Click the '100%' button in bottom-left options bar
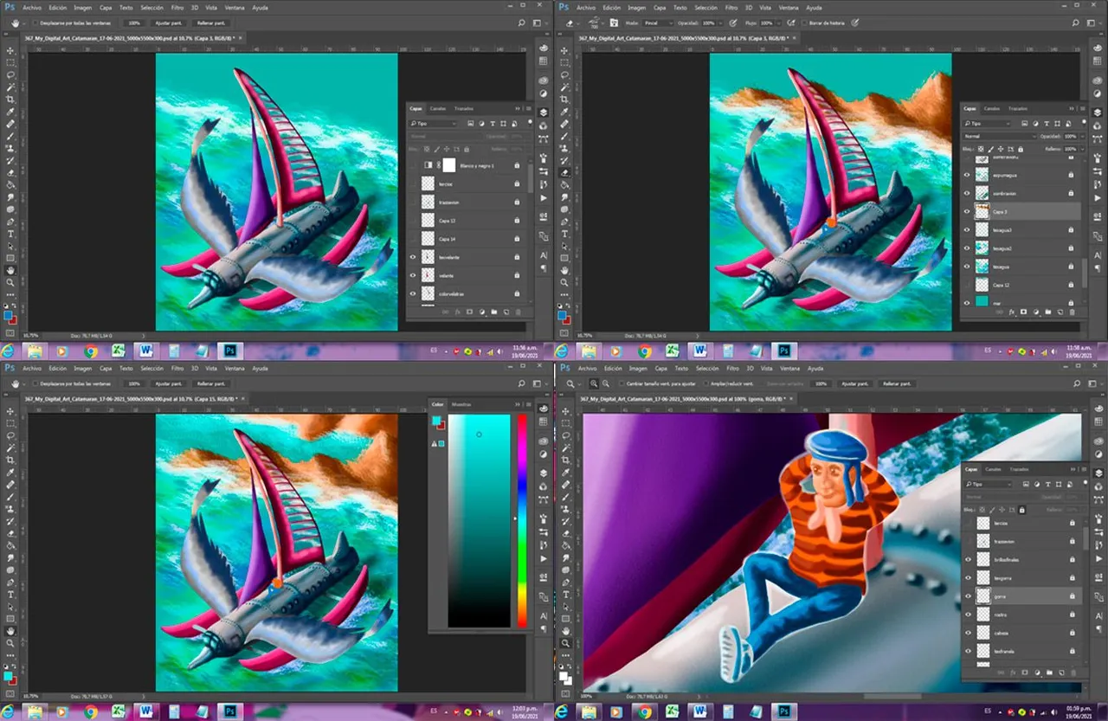 coord(133,383)
